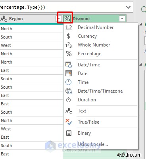This screenshot has width=146, height=159.
Task: Click the Duration stopwatch icon
Action: pos(68,100)
